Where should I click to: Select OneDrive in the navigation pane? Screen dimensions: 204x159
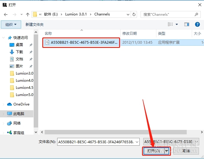(21, 104)
